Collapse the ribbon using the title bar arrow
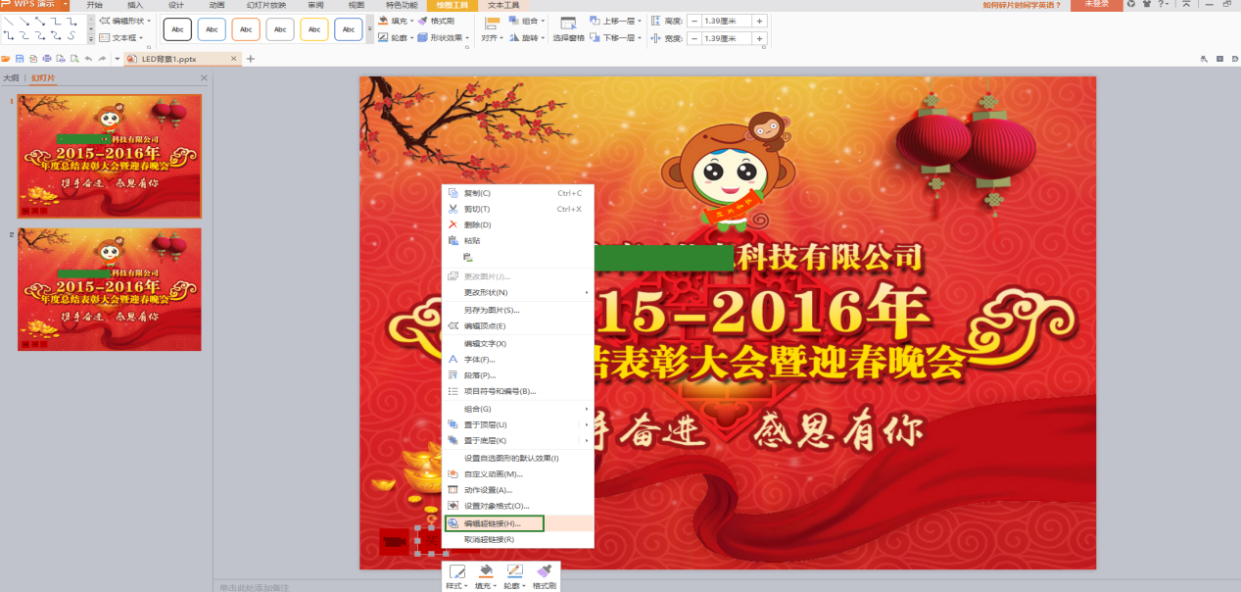Screen dimensions: 1241x592 pyautogui.click(x=1187, y=5)
